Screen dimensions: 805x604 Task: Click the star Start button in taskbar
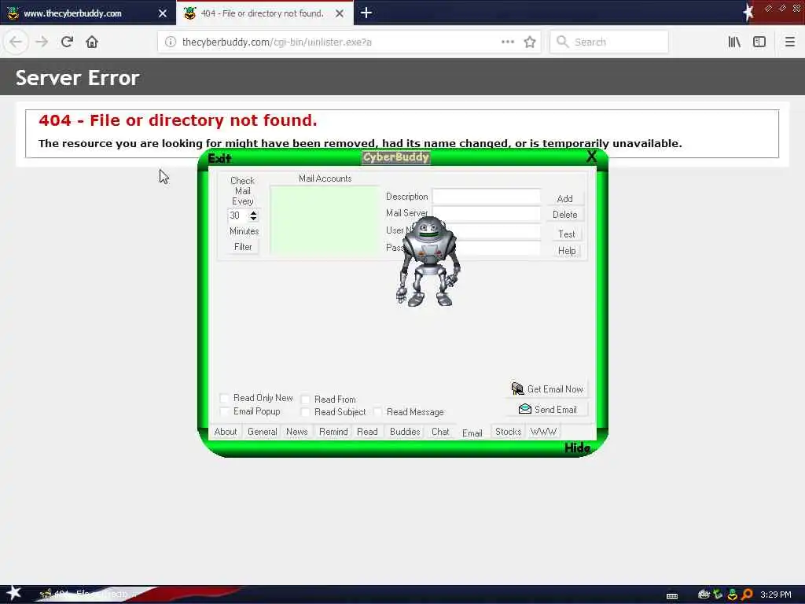[x=14, y=593]
